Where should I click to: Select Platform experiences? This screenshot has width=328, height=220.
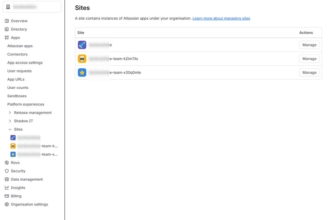coord(26,104)
